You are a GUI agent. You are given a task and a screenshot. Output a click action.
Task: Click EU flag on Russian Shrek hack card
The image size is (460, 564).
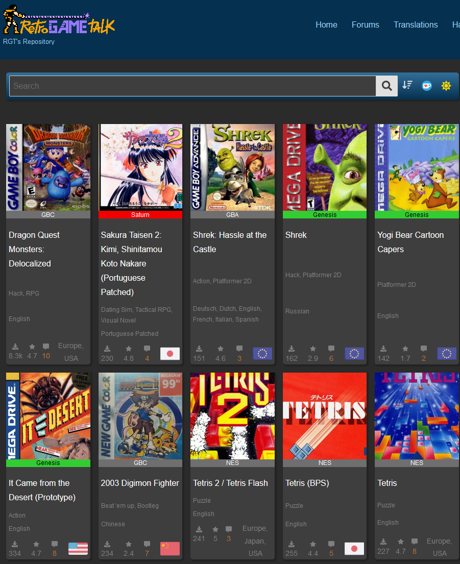click(x=354, y=354)
